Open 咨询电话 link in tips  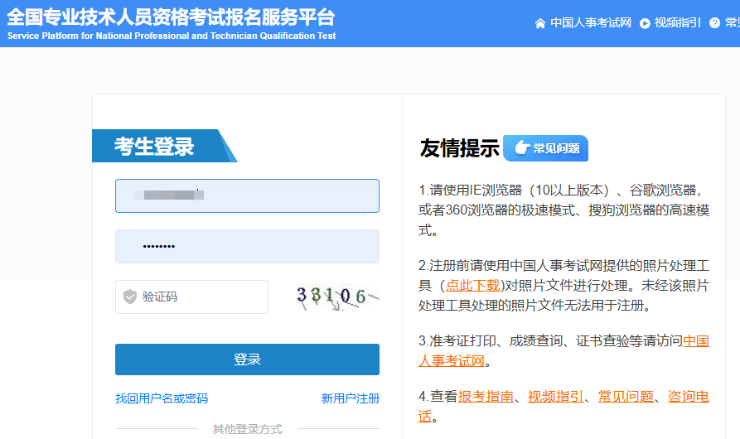[688, 397]
